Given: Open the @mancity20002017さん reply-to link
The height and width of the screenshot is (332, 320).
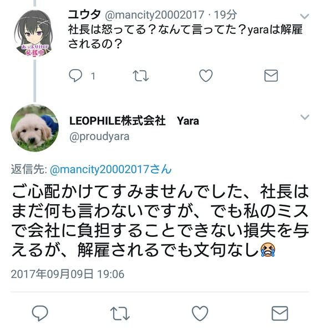Looking at the screenshot, I should click(x=110, y=169).
